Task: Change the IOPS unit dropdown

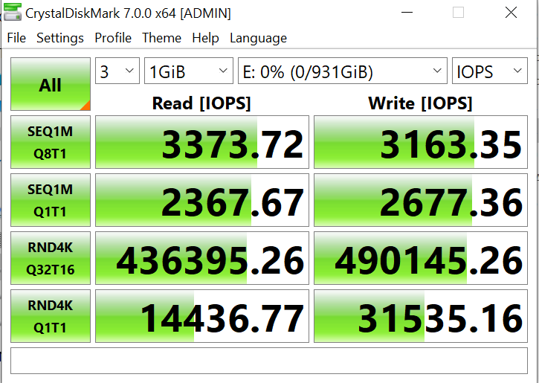Action: 489,72
